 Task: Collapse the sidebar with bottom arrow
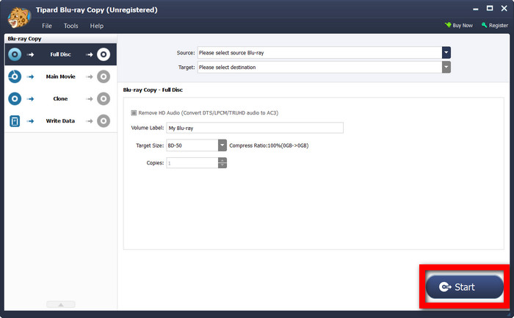click(60, 305)
